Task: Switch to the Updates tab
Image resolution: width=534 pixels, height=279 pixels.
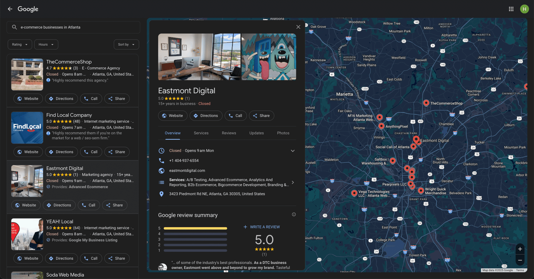Action: click(x=257, y=133)
